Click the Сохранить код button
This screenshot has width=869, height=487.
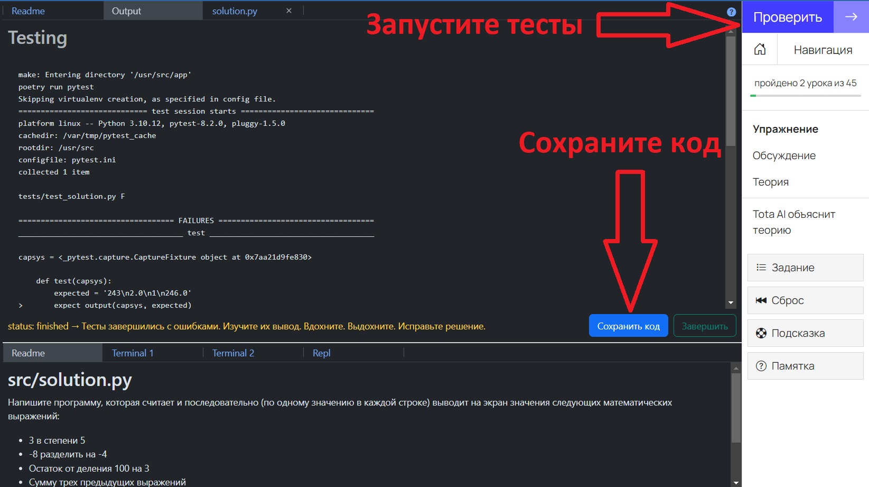[628, 326]
